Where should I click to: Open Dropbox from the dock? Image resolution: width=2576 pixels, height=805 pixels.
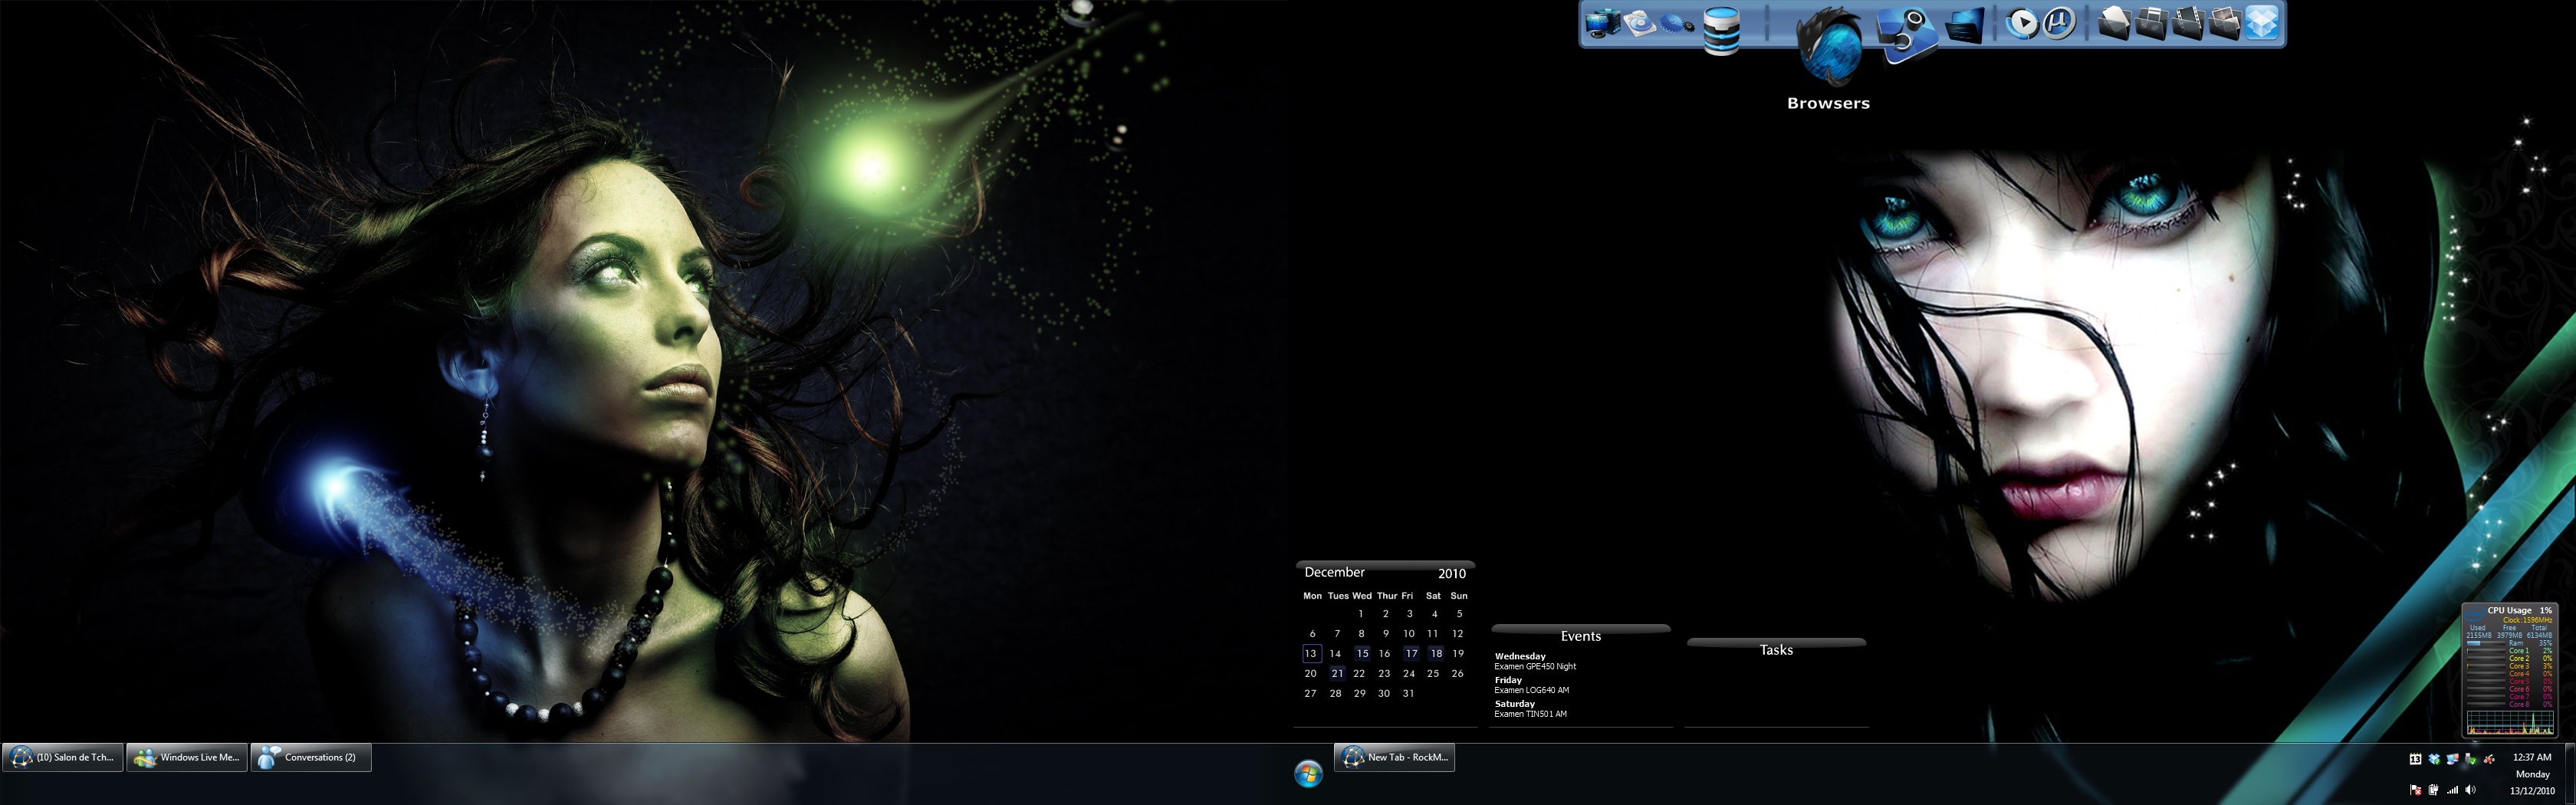tap(2261, 22)
